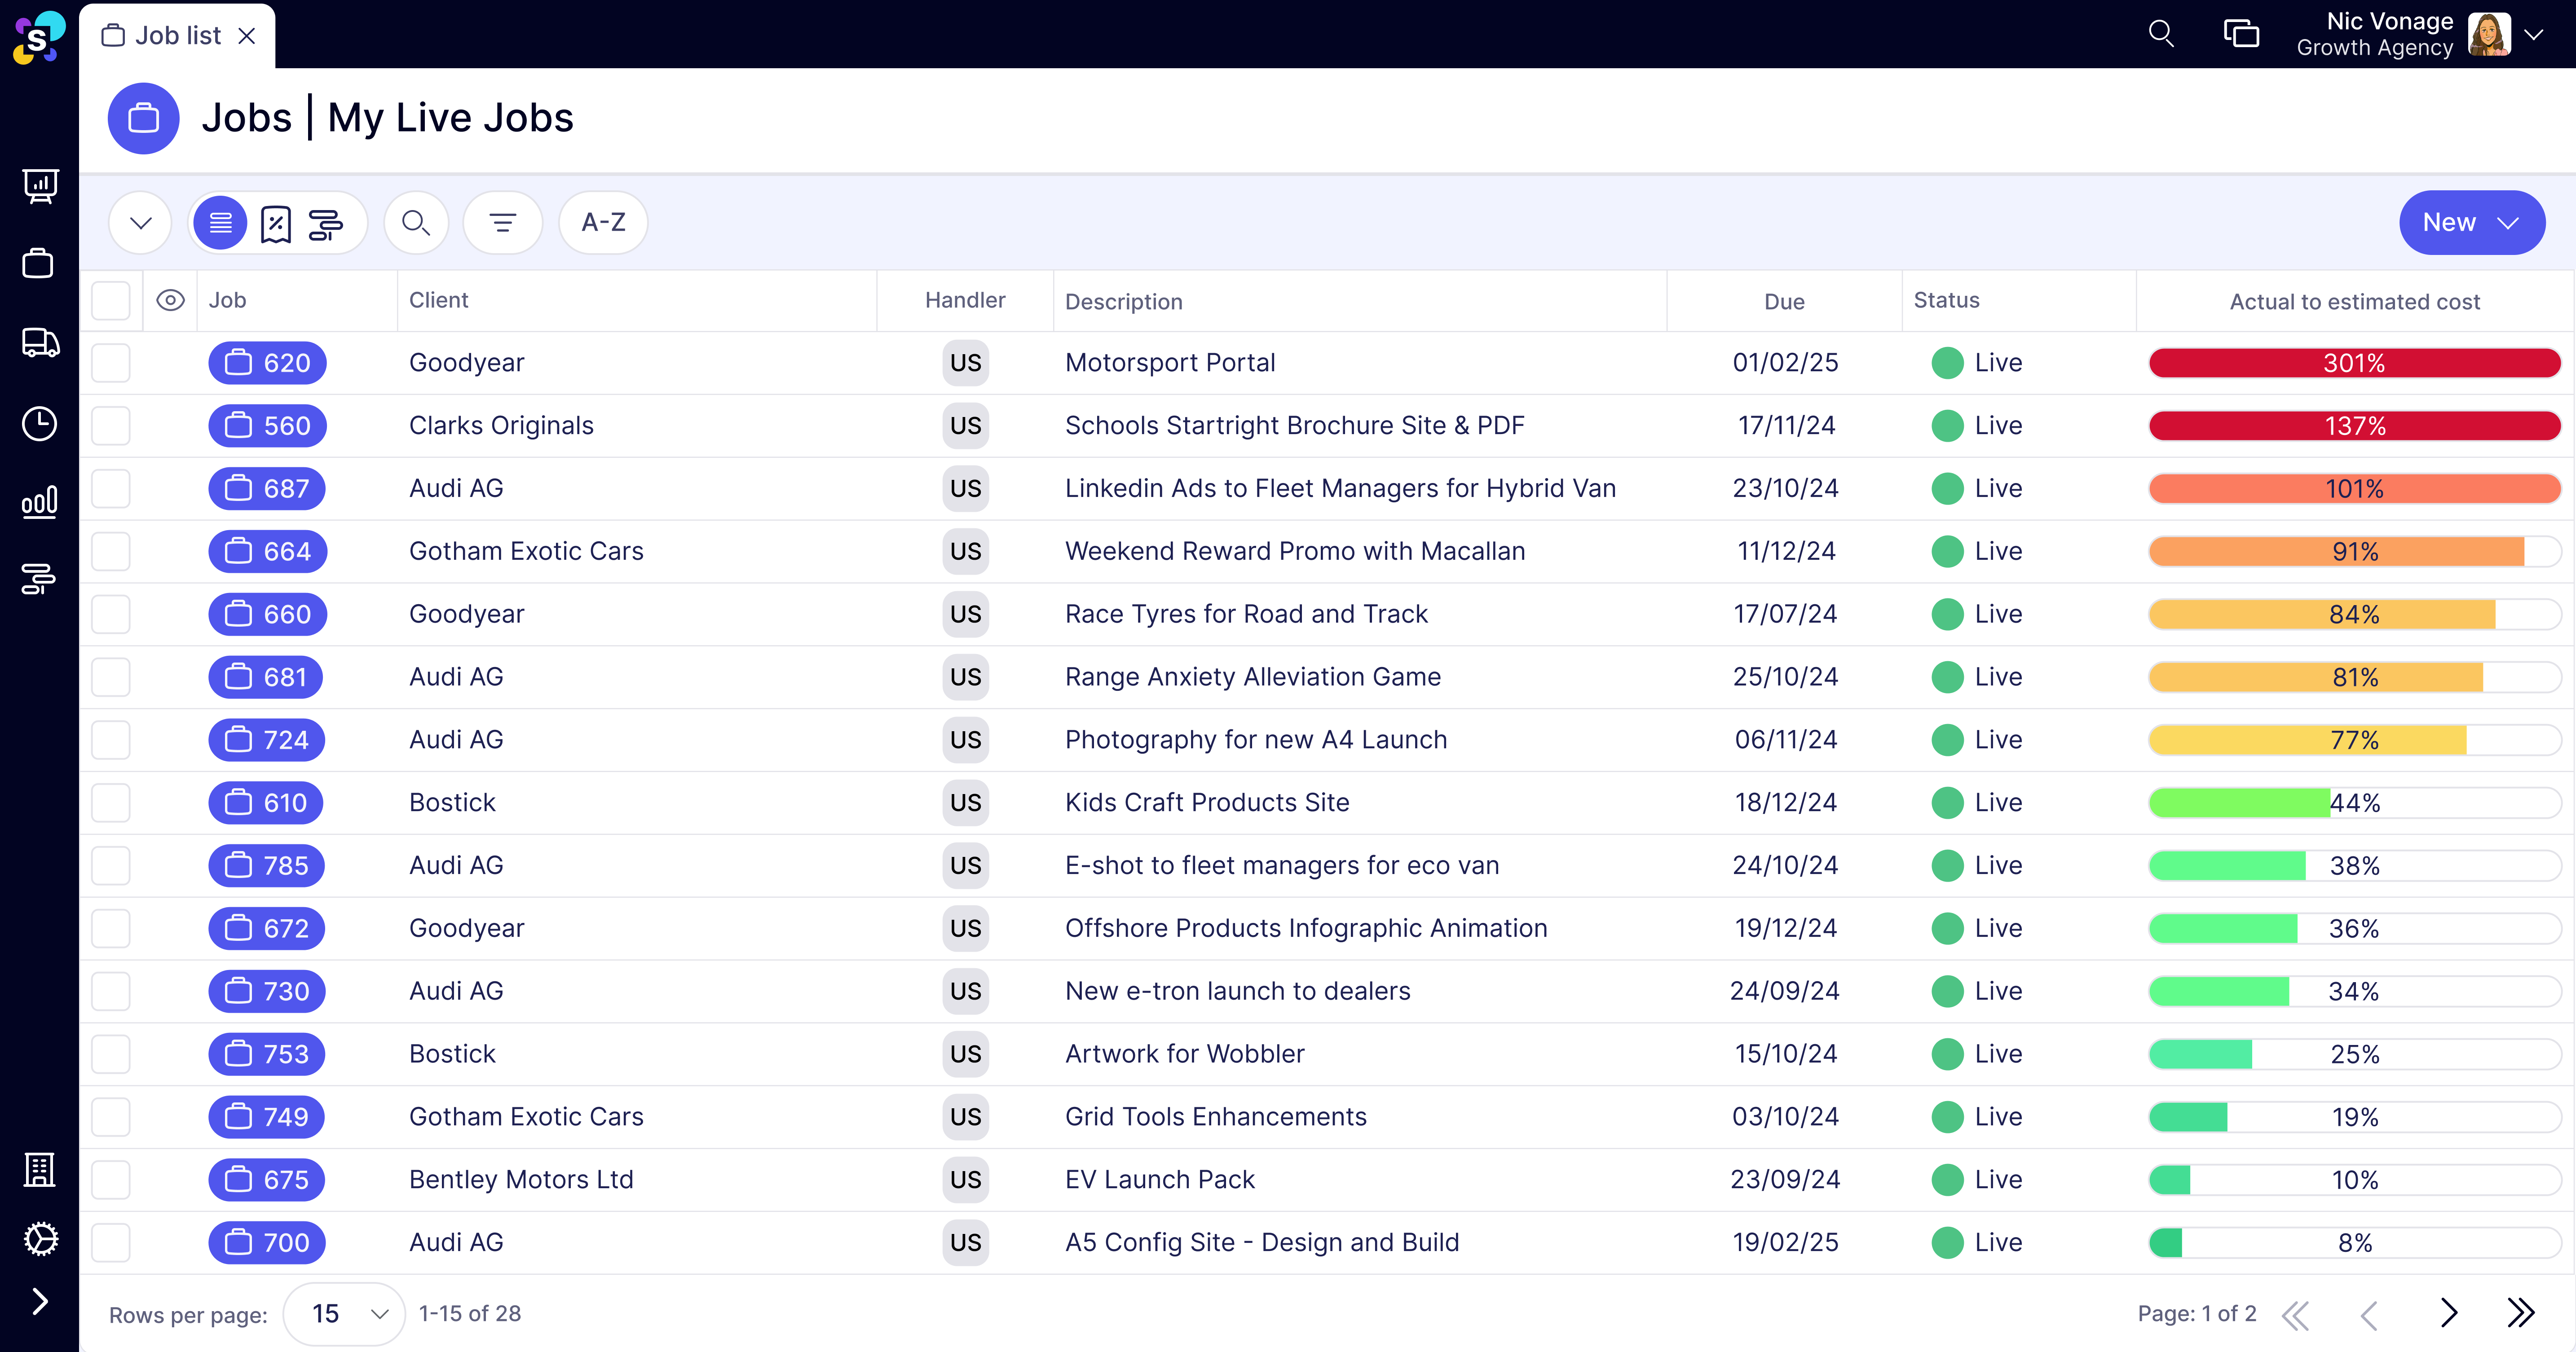Open the filter lines icon in toolbar
Image resolution: width=2576 pixels, height=1352 pixels.
point(503,223)
